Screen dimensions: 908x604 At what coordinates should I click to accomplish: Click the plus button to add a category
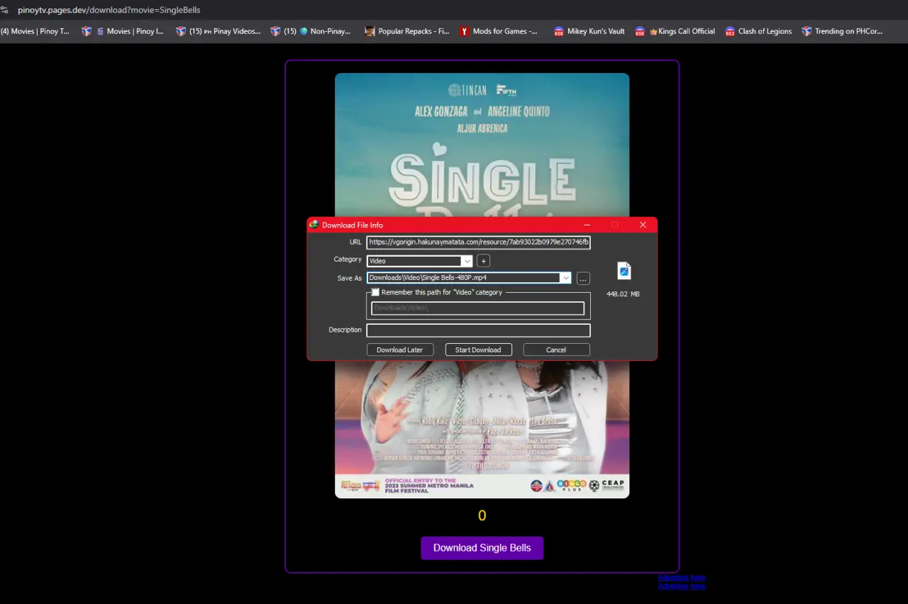pos(483,261)
